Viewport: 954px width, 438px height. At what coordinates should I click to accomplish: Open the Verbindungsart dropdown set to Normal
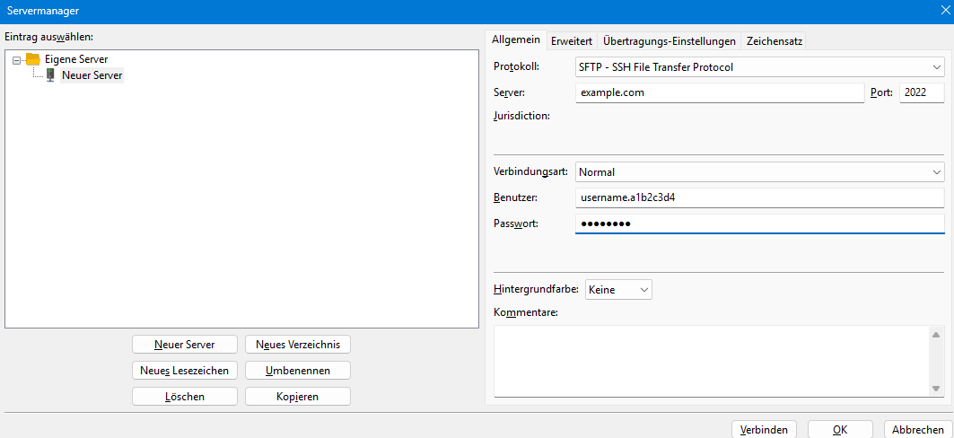759,172
